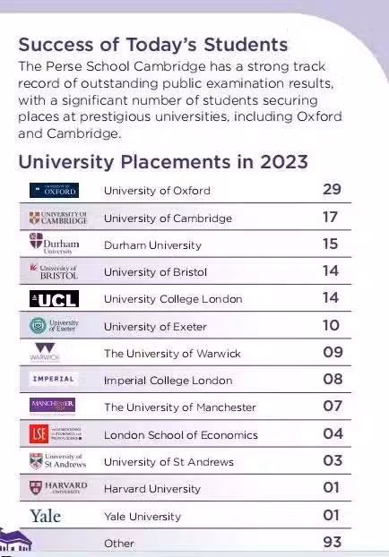Click the number 29 beside Oxford
This screenshot has width=389, height=557.
coord(333,189)
